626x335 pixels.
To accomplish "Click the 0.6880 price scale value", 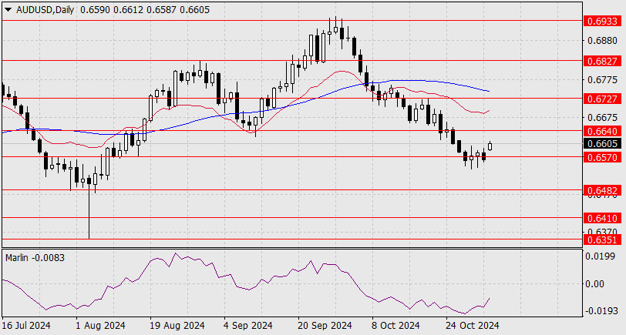I will (602, 41).
